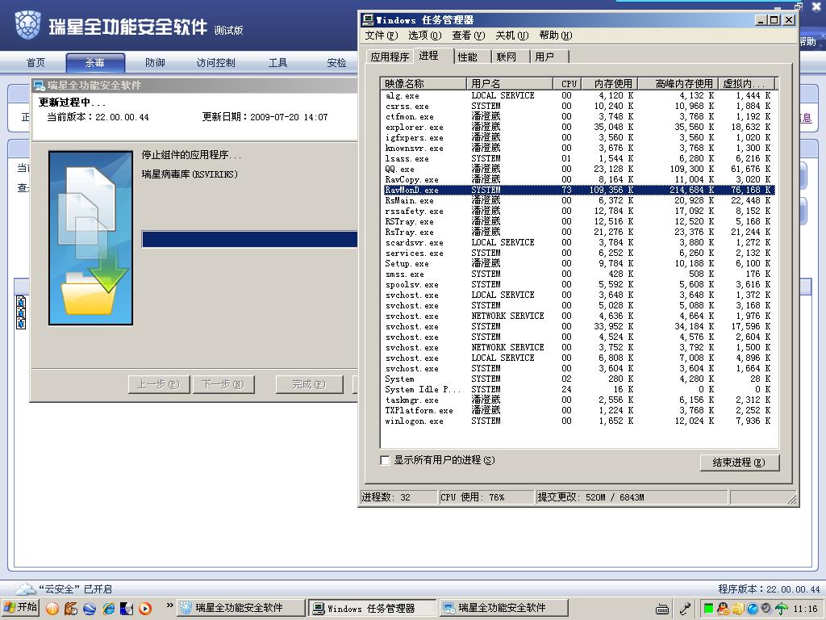Click the update progress bar

tap(250, 239)
